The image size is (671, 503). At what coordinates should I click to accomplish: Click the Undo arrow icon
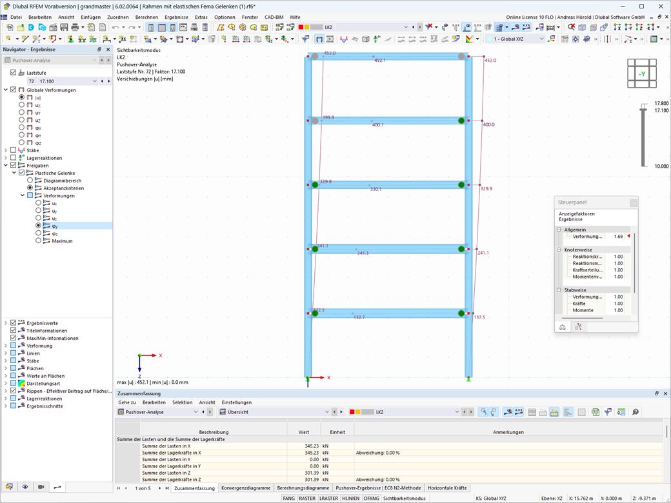[x=115, y=27]
